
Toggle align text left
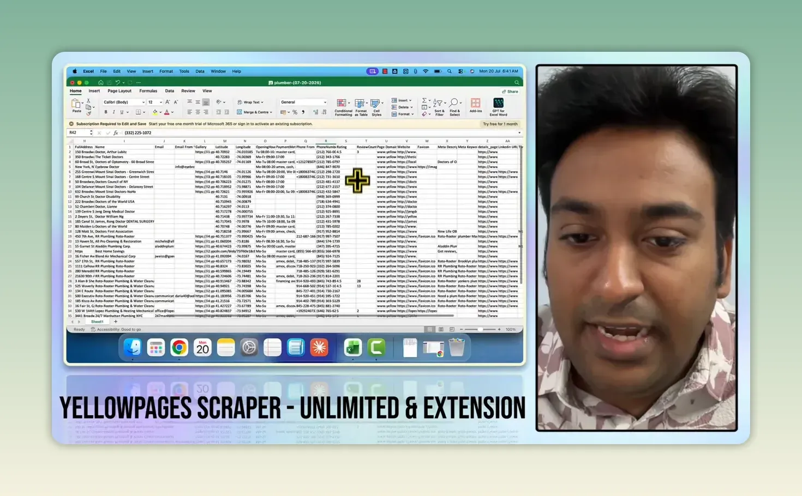coord(189,112)
